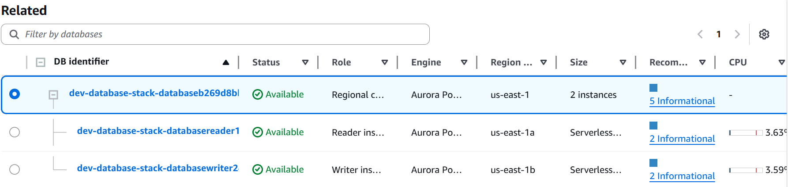Click the CPU column header label
The image size is (788, 187).
click(738, 62)
